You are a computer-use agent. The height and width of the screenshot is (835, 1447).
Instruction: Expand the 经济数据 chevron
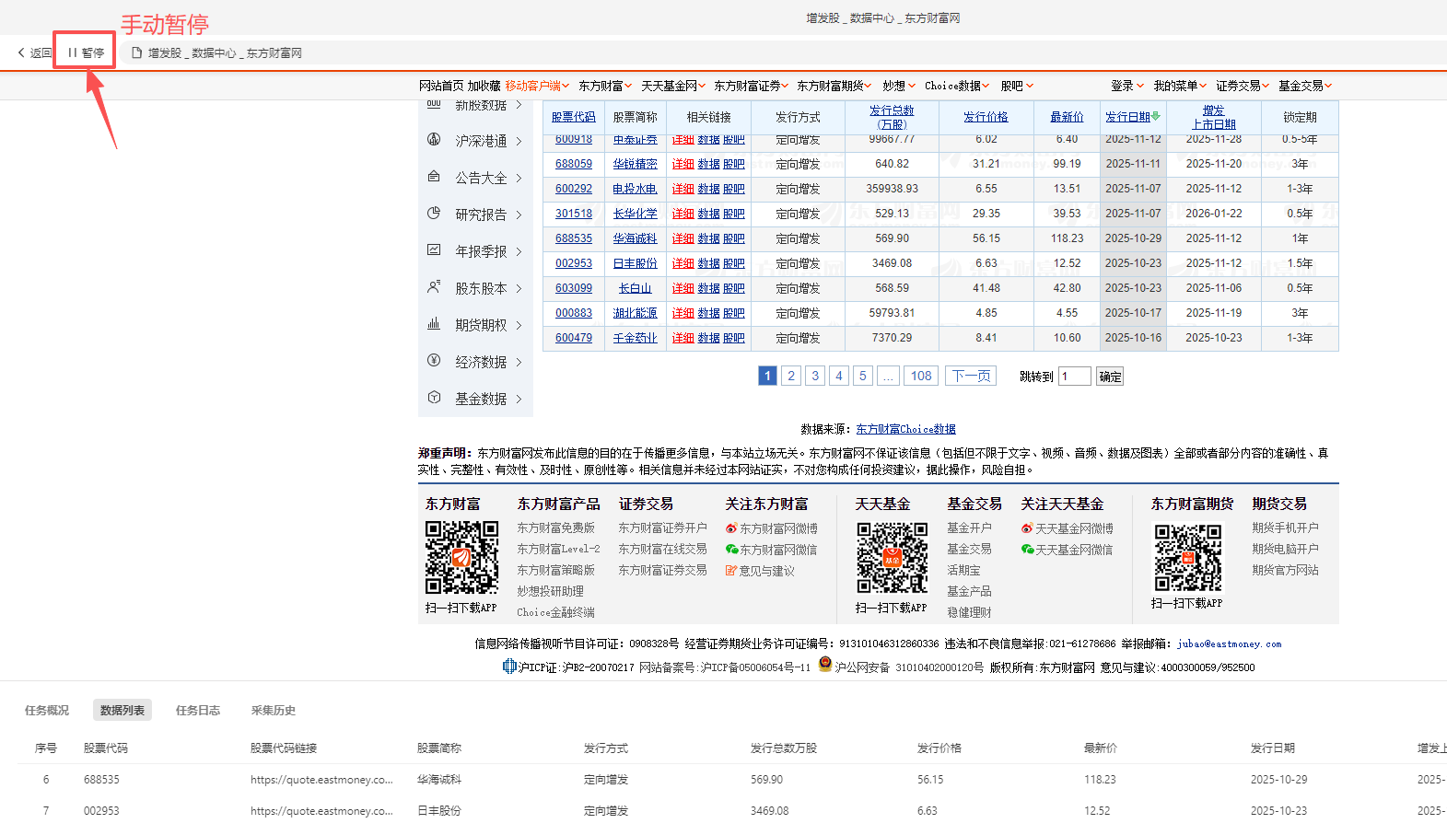pos(519,362)
